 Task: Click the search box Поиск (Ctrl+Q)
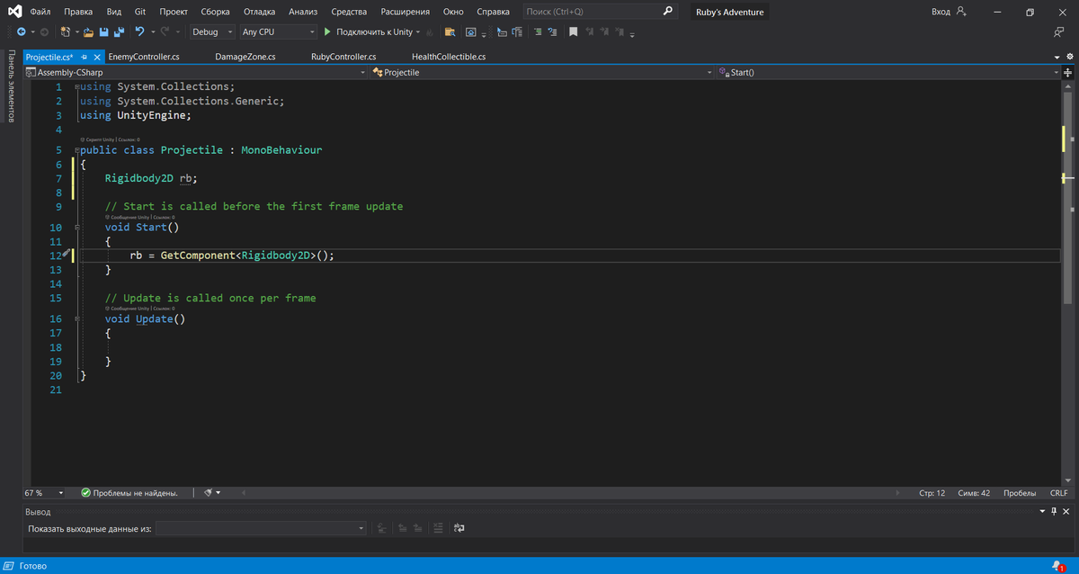(599, 12)
